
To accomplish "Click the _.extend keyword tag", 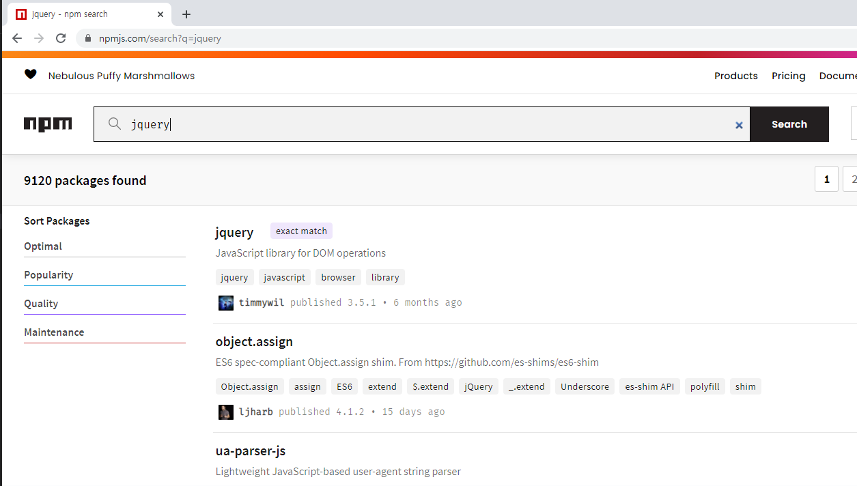I will pos(527,386).
